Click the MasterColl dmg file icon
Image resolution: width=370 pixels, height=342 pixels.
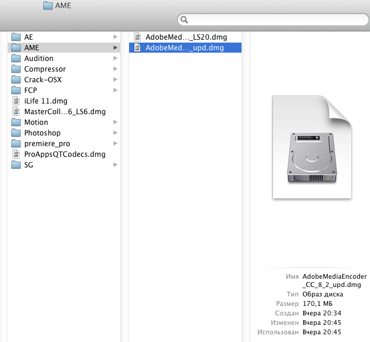[16, 112]
